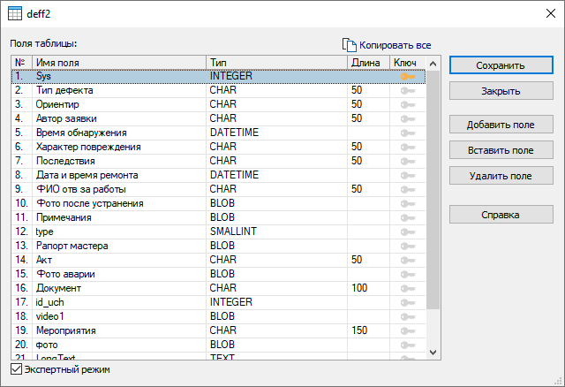The height and width of the screenshot is (387, 565).
Task: Close the deff2 dialog window
Action: coord(551,14)
